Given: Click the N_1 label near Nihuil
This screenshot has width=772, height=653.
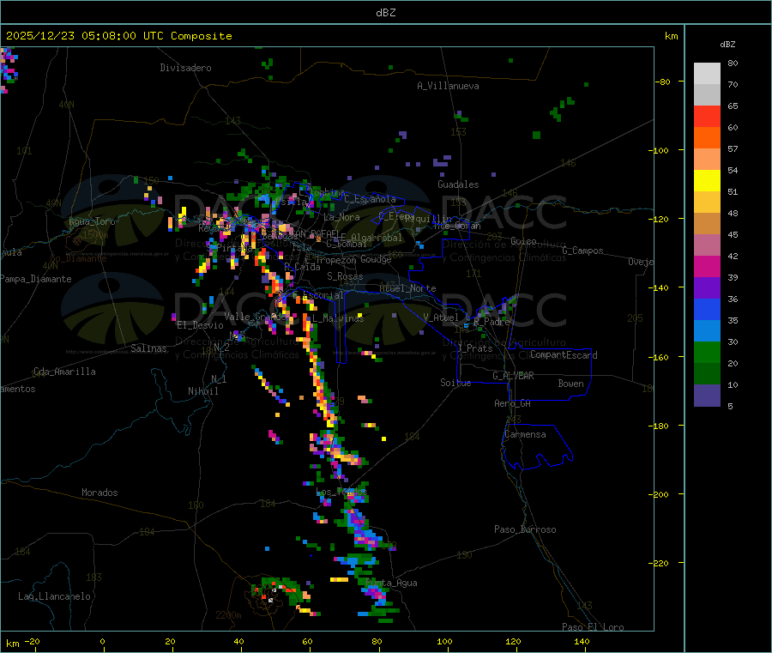Looking at the screenshot, I should tap(219, 378).
